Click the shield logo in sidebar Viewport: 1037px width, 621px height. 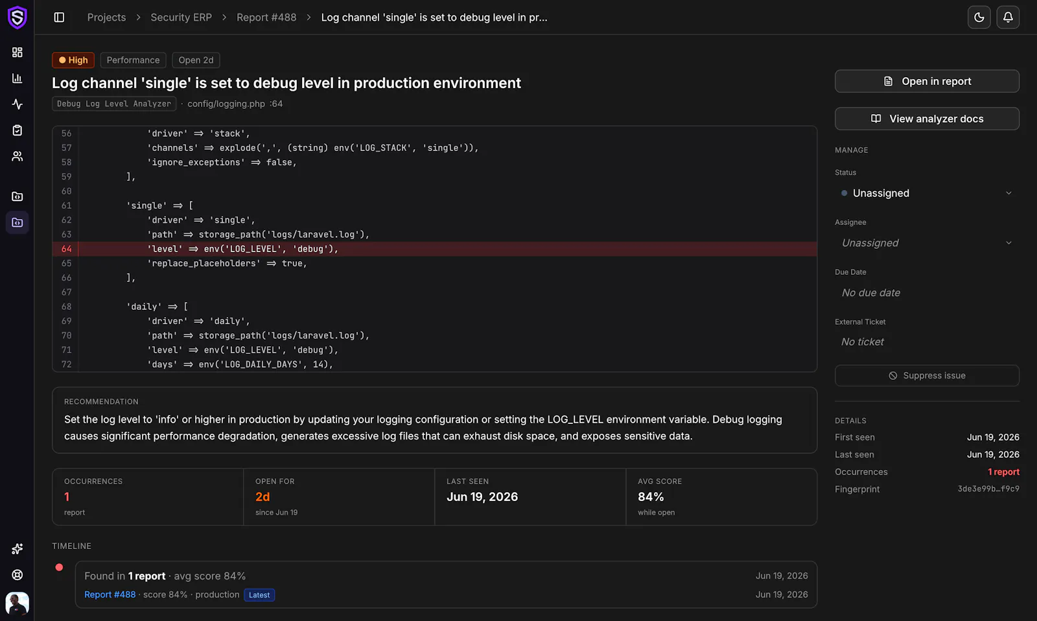point(17,18)
